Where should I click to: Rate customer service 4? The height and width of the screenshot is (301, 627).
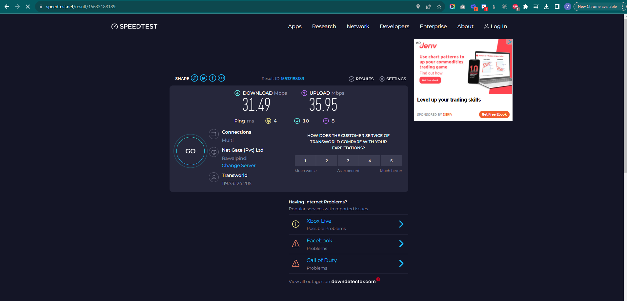click(370, 161)
